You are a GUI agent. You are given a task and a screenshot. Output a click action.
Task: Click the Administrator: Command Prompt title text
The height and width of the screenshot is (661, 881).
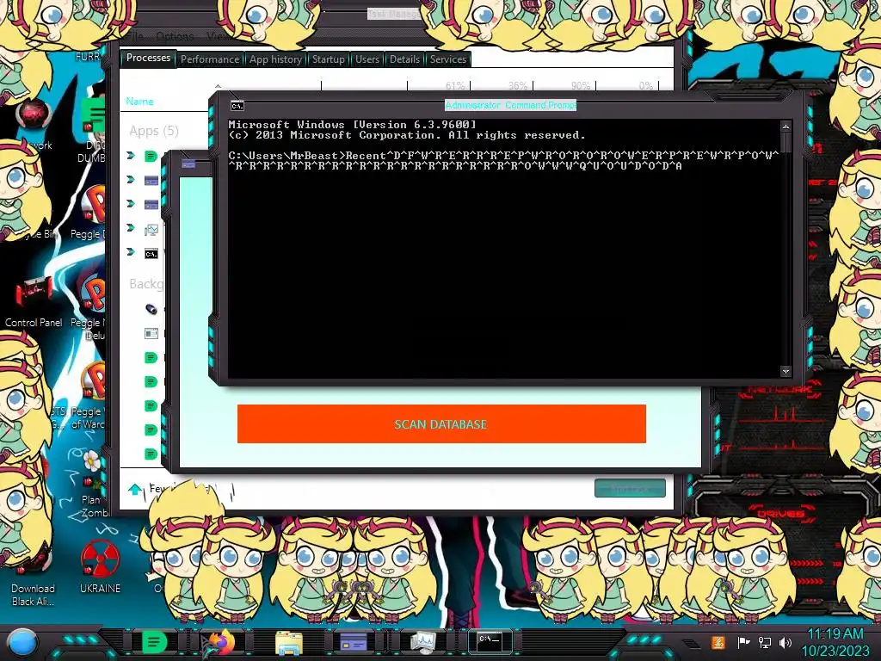tap(511, 105)
